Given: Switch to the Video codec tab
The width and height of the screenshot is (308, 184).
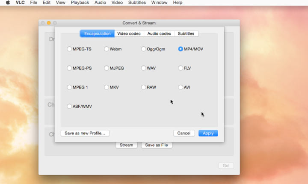Looking at the screenshot, I should 129,34.
